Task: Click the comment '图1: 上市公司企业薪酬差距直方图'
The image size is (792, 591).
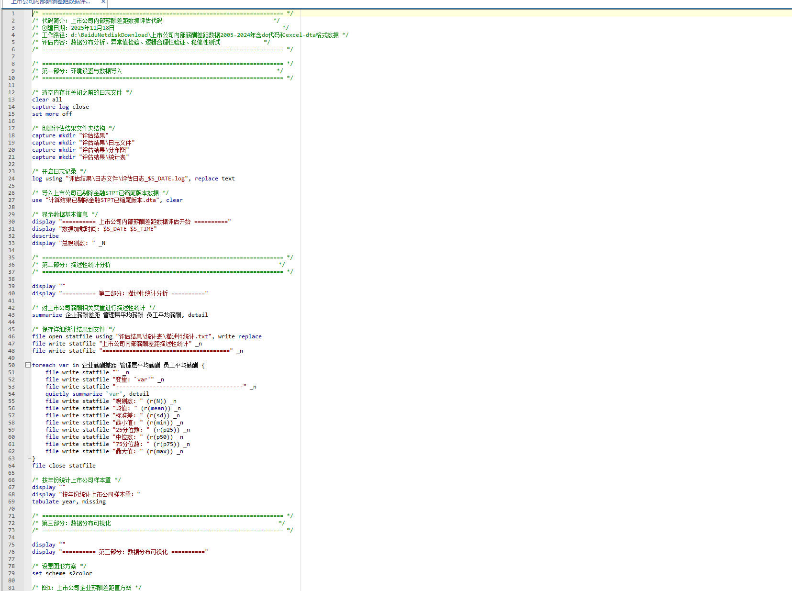Action: pyautogui.click(x=87, y=588)
